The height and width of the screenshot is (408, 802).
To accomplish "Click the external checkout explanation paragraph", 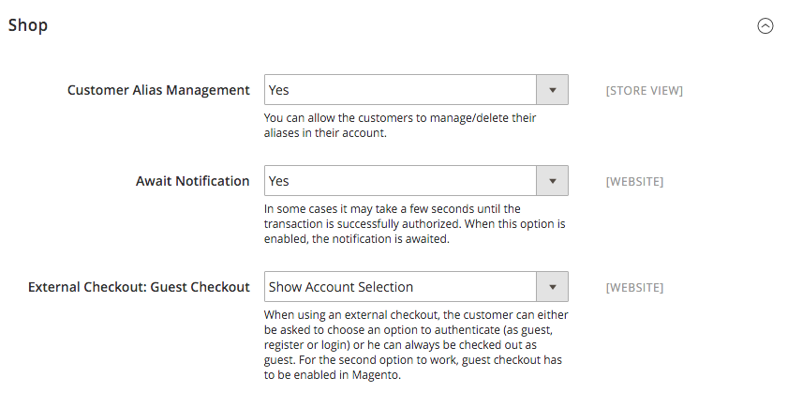I will point(415,345).
